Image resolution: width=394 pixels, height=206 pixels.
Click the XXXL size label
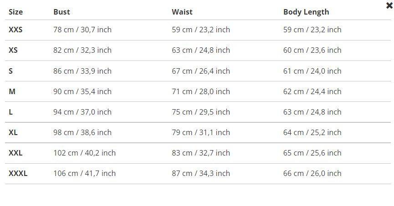click(x=18, y=173)
